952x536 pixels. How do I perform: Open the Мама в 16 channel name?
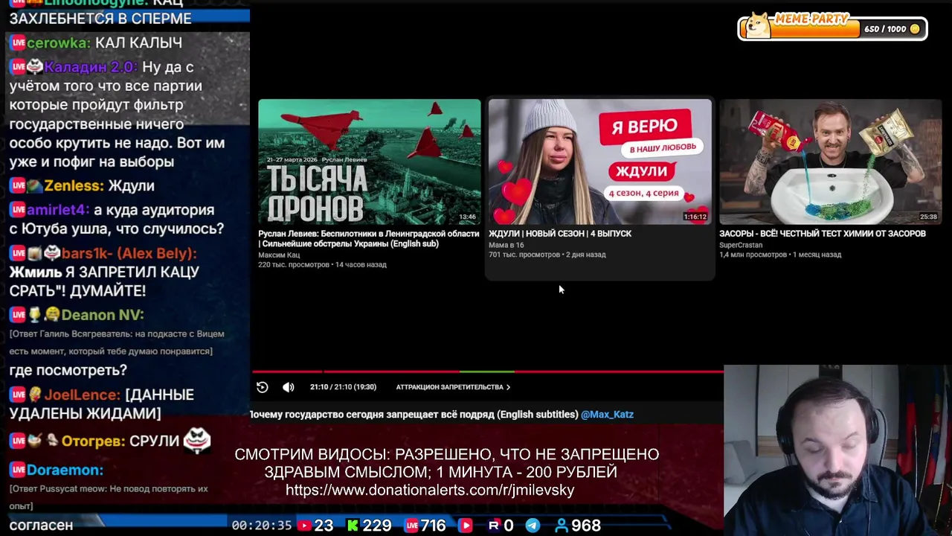click(506, 245)
